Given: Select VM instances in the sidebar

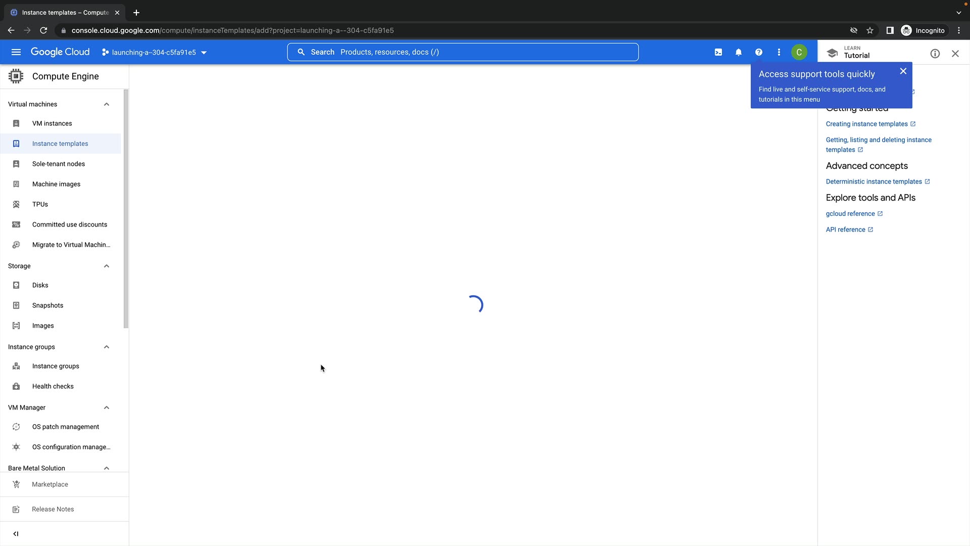Looking at the screenshot, I should (52, 123).
